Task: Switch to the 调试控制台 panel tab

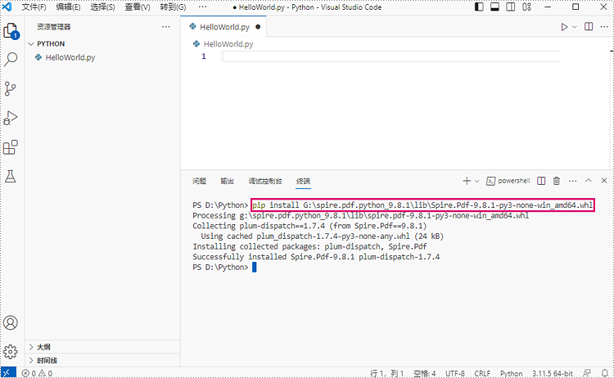Action: 265,181
